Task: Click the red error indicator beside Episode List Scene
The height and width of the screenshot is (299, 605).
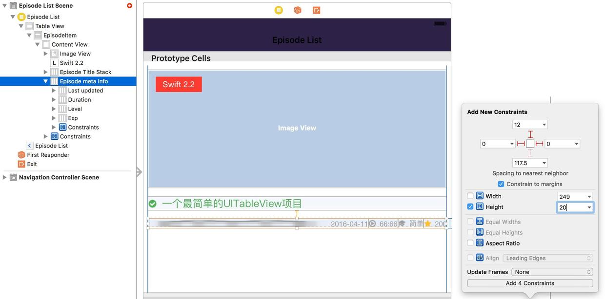Action: tap(129, 6)
